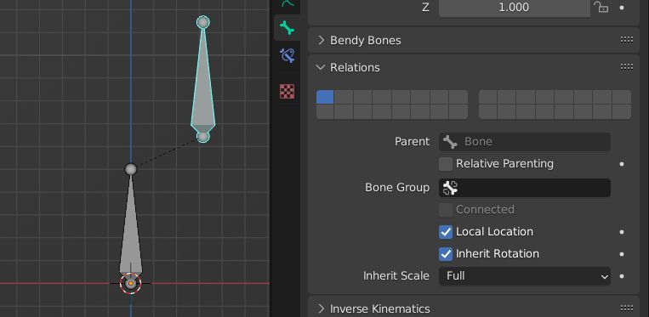The image size is (649, 317).
Task: Select the root joint of child bone
Action: (x=202, y=136)
